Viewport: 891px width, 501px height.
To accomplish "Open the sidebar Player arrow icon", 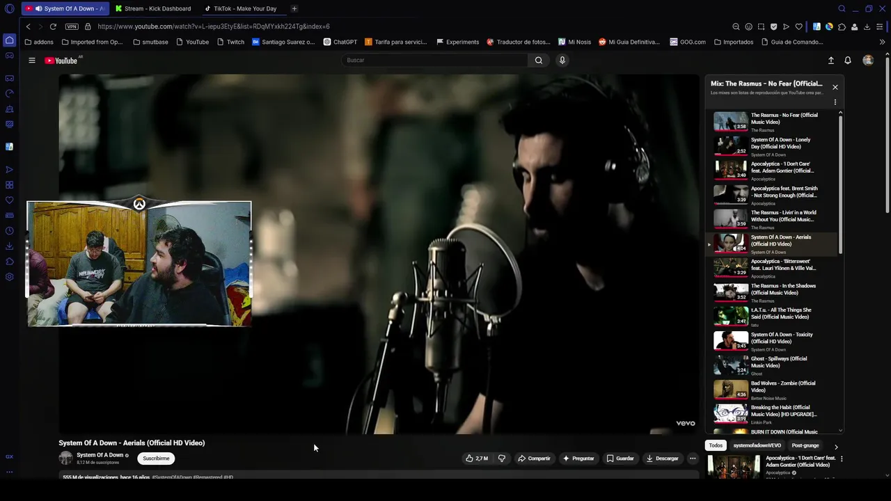I will [9, 170].
